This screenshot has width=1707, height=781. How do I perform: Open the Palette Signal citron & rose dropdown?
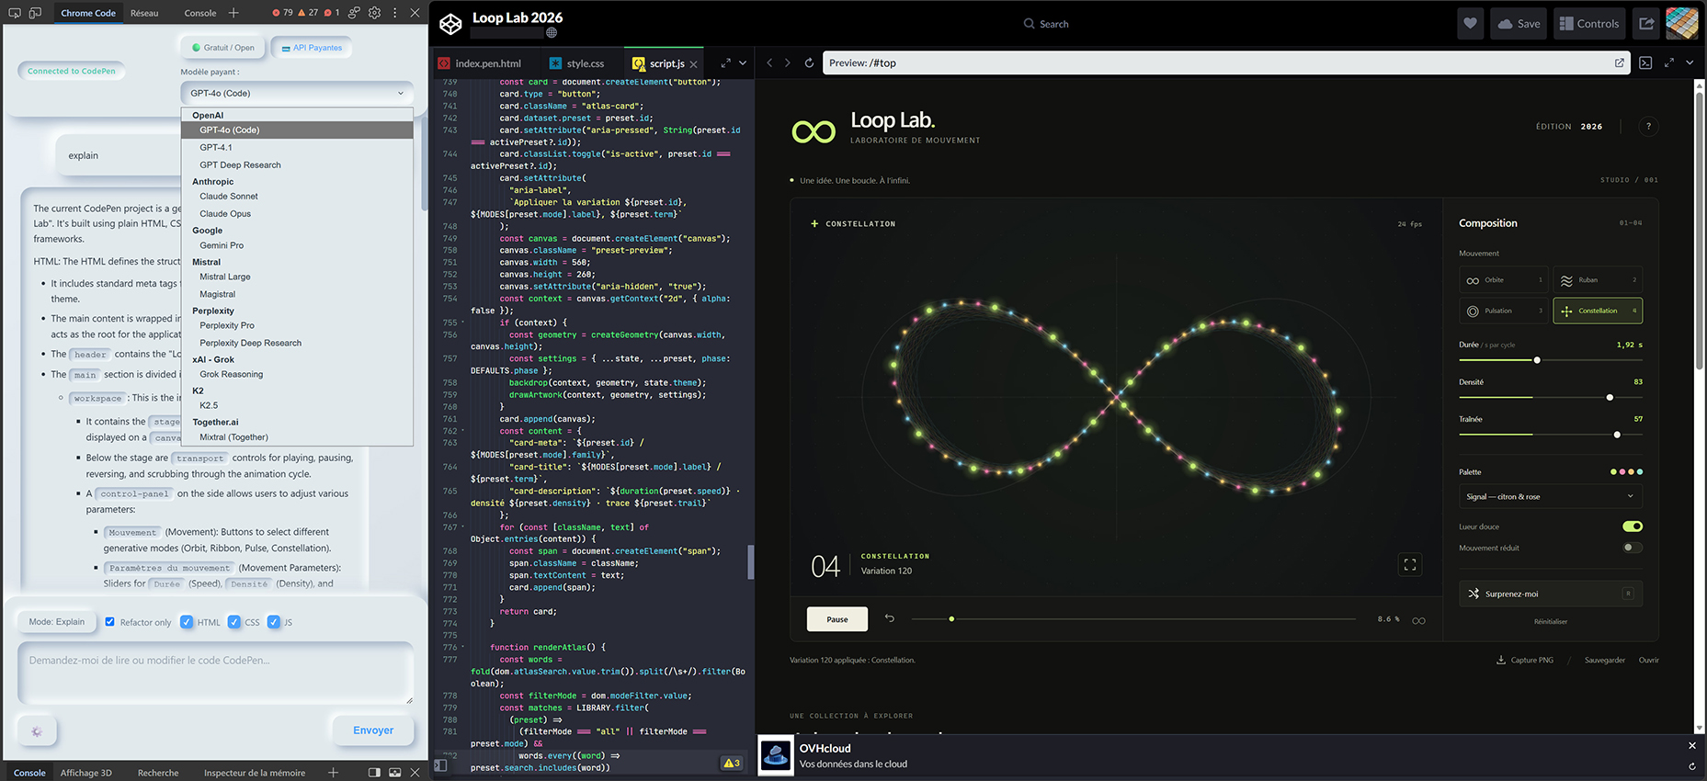point(1551,496)
